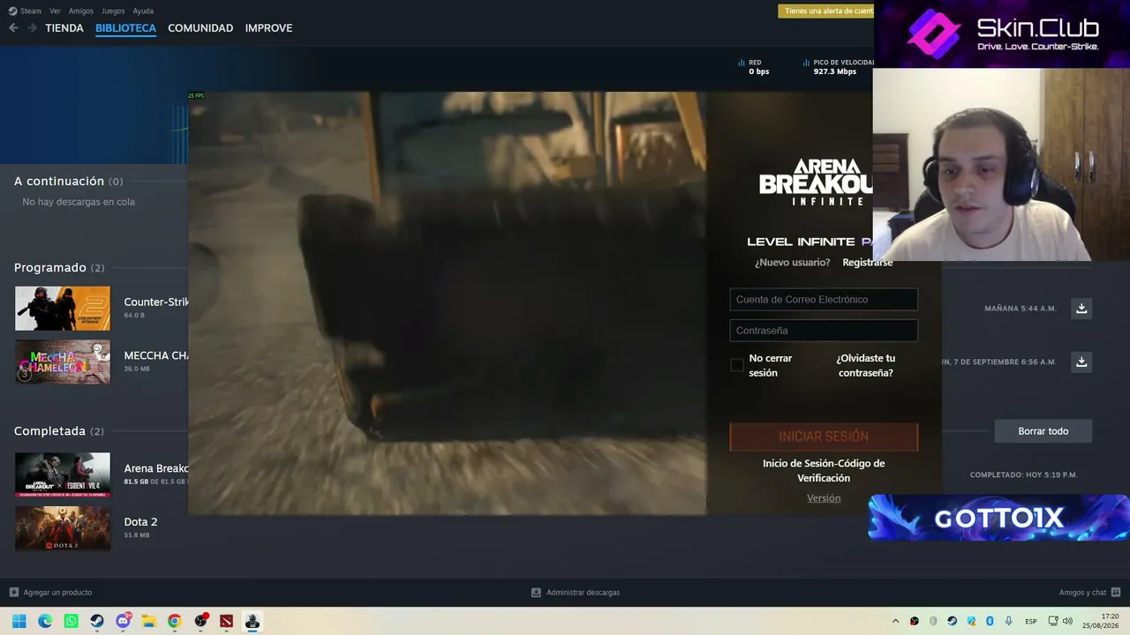Viewport: 1130px width, 635px height.
Task: Switch to the COMUNIDAD tab
Action: click(200, 28)
